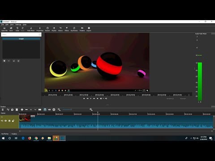Open the Settings menu

point(18,25)
